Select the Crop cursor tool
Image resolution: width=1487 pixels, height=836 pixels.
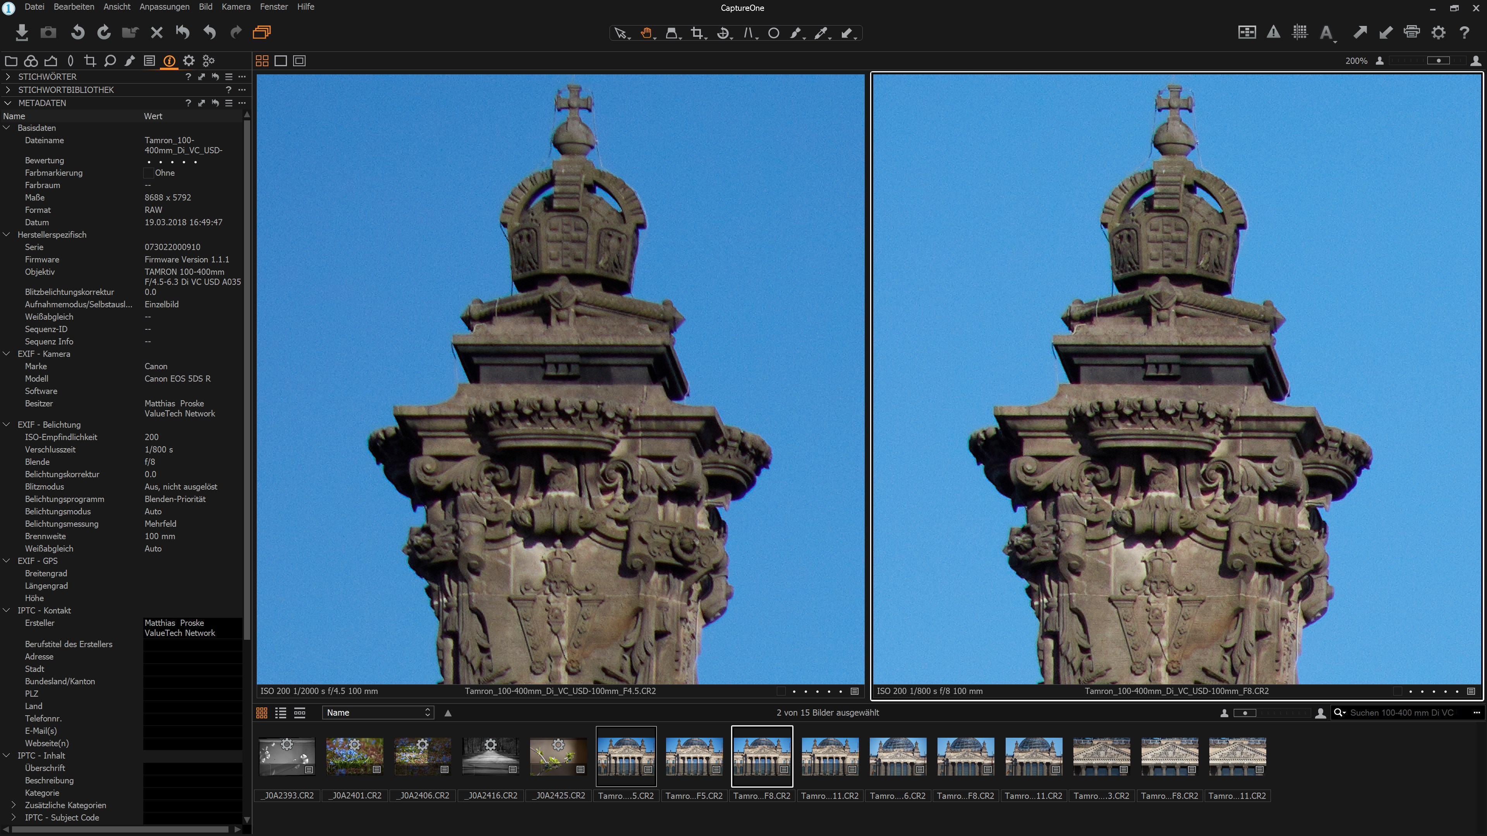click(x=697, y=33)
